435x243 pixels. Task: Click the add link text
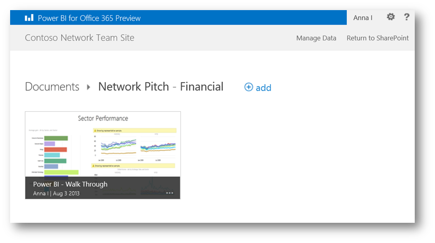click(263, 88)
